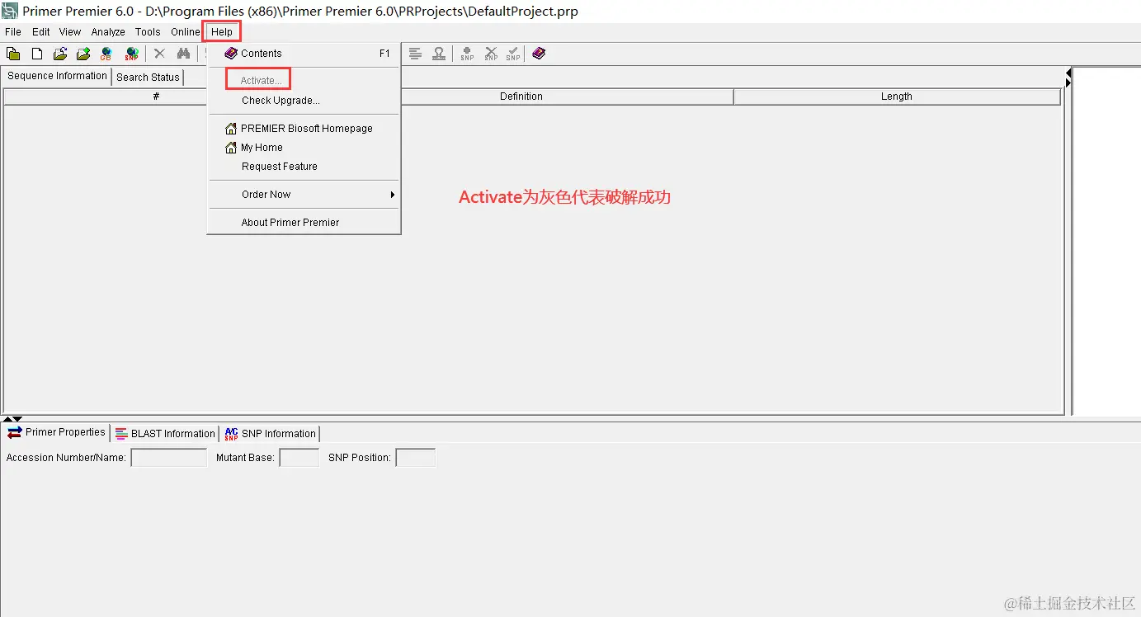Click the SNP globe search icon
Viewport: 1141px width, 617px height.
131,54
